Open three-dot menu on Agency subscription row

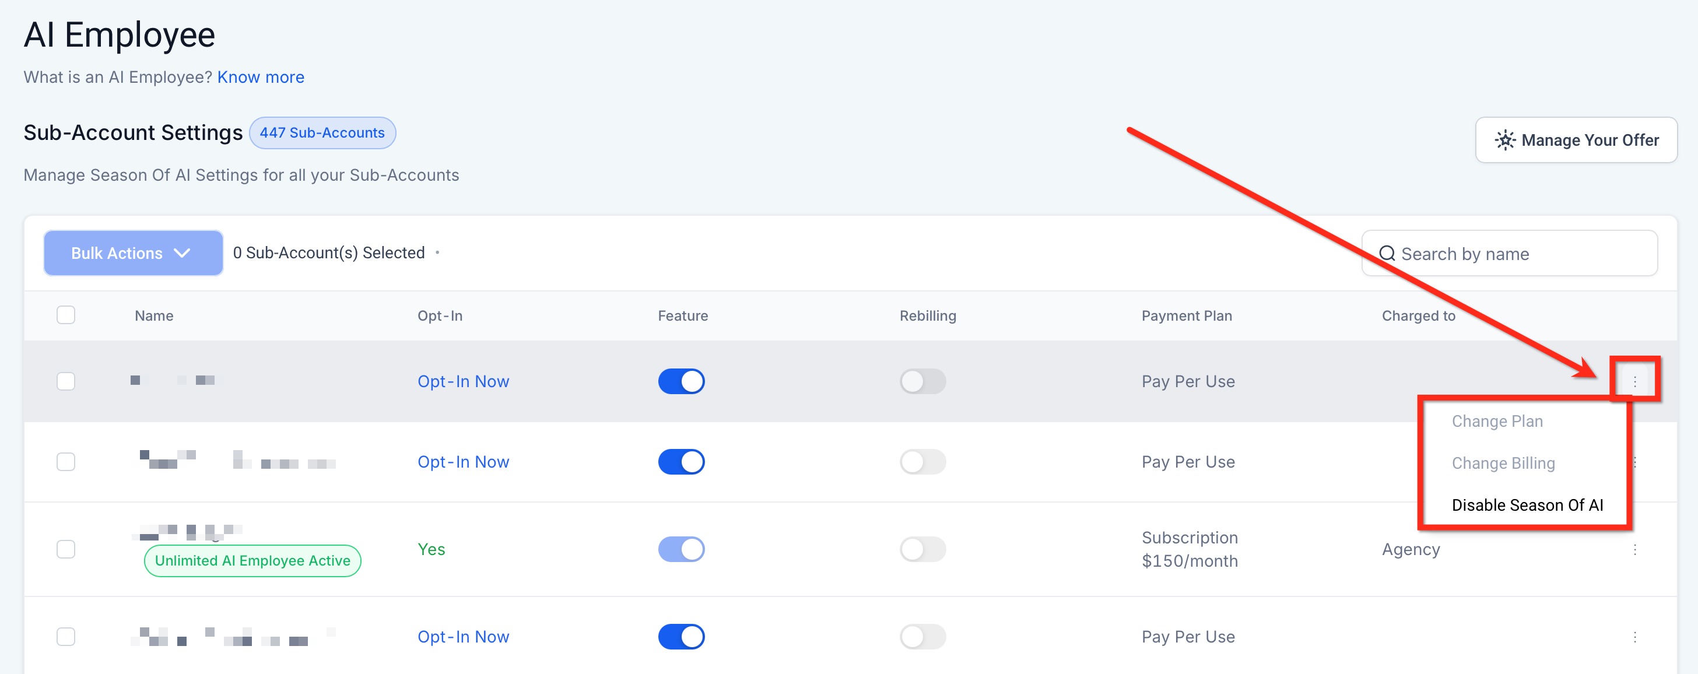1634,549
